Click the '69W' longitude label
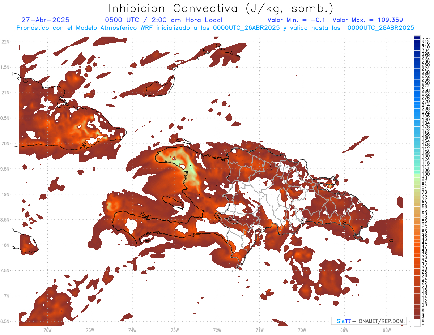This screenshot has width=434, height=335. coord(344,330)
